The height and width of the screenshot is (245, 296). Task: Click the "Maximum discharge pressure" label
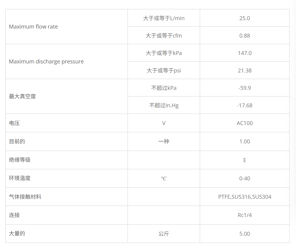[46, 62]
